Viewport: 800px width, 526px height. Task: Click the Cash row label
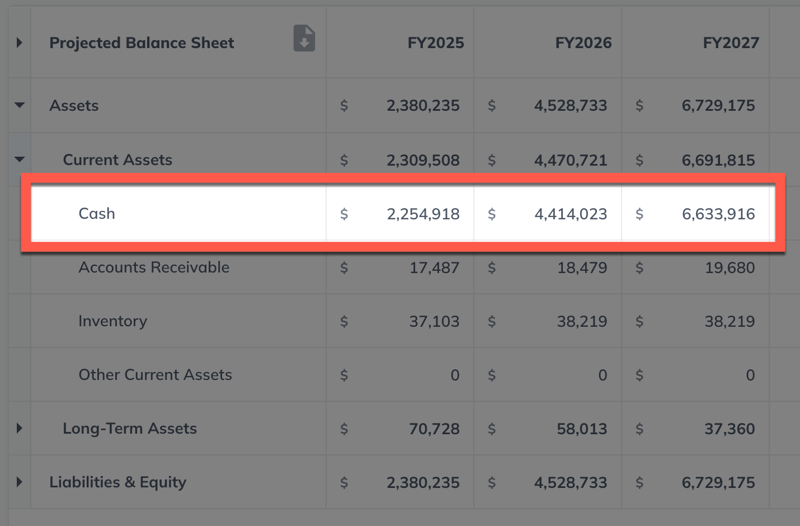(x=97, y=214)
